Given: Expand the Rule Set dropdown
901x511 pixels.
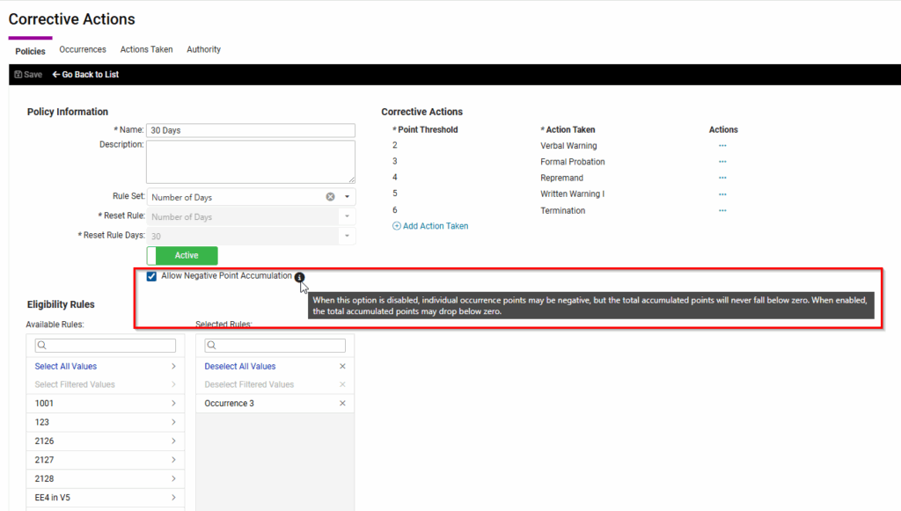Looking at the screenshot, I should pos(347,197).
